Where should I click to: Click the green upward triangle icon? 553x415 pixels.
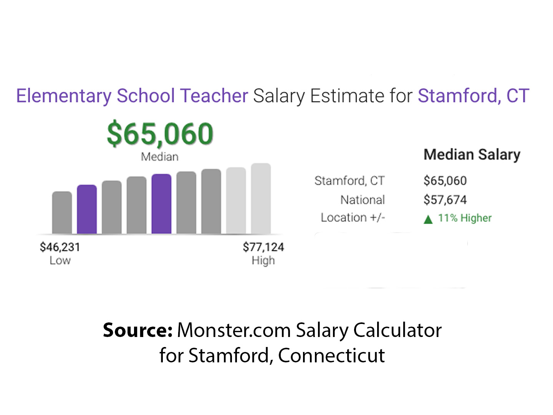[428, 219]
